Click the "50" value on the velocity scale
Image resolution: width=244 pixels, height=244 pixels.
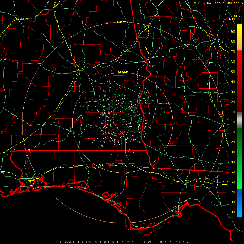(x=233, y=72)
